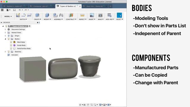Screen dimensions: 190x107
Task: Select the Press Pull tool in Modify
Action: pyautogui.click(x=47, y=15)
